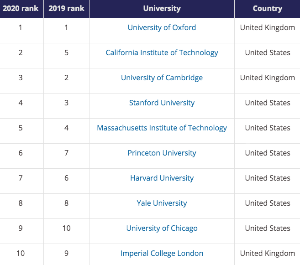Open the University of Chicago link

tap(162, 228)
